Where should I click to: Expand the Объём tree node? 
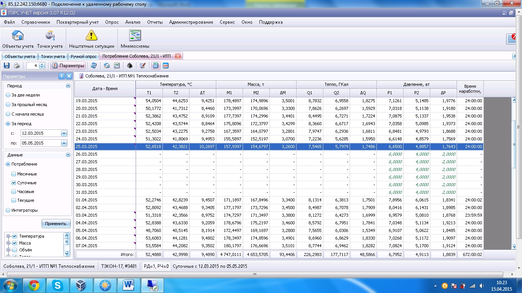(x=8, y=250)
